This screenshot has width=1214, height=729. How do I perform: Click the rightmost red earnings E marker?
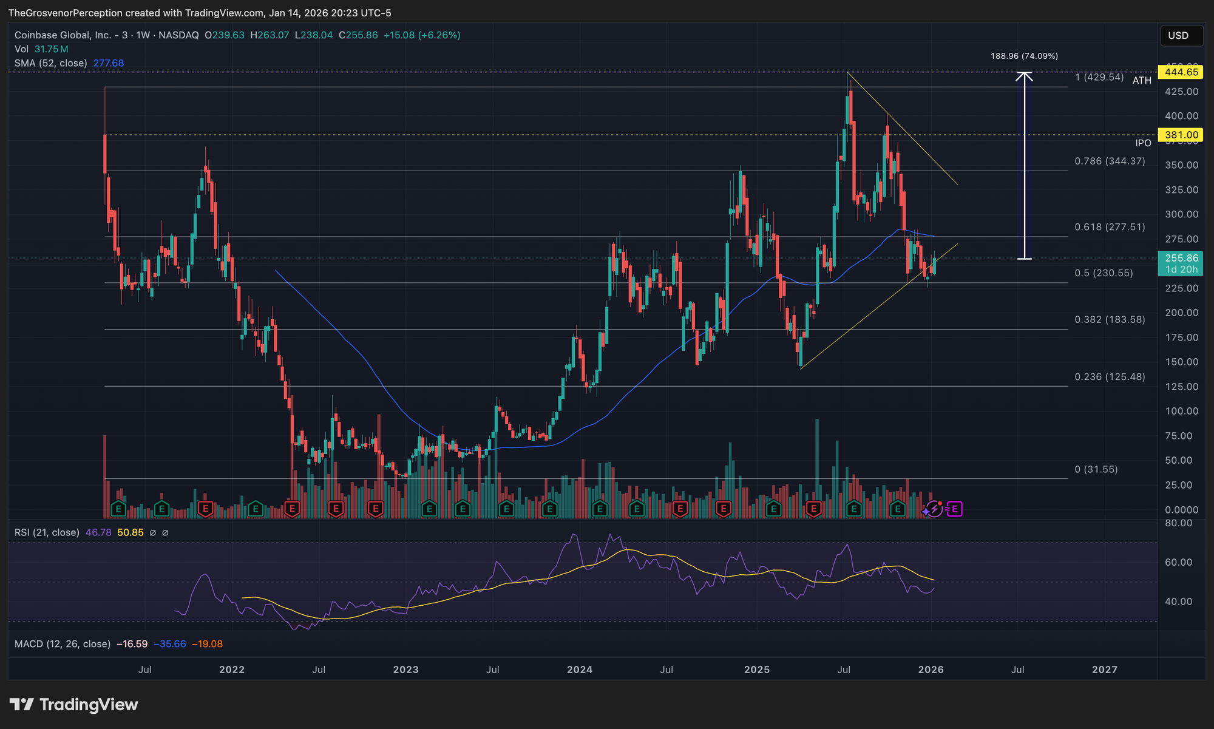813,509
